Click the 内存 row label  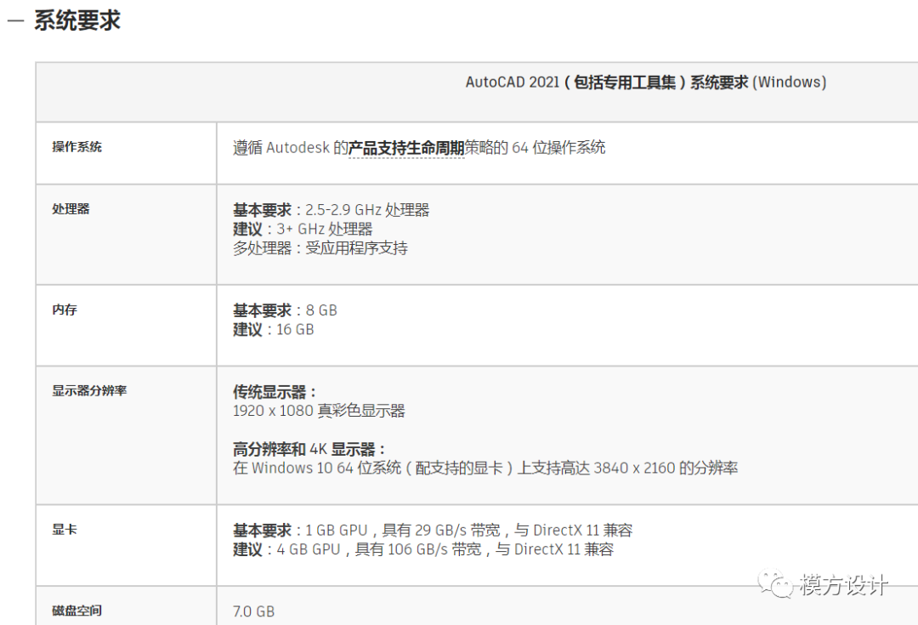click(x=65, y=310)
